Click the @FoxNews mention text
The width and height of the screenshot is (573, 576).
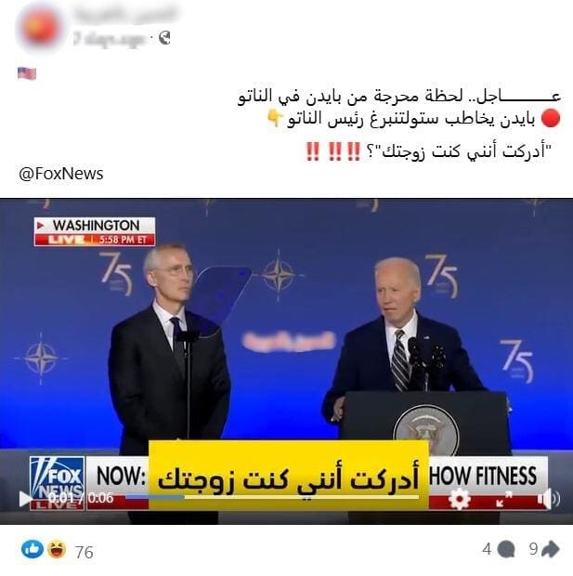point(61,174)
